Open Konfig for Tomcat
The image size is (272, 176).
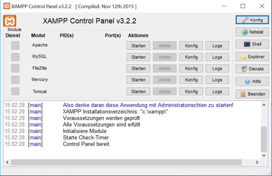click(191, 91)
